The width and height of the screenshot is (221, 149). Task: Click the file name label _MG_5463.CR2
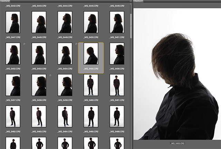[x=39, y=131]
